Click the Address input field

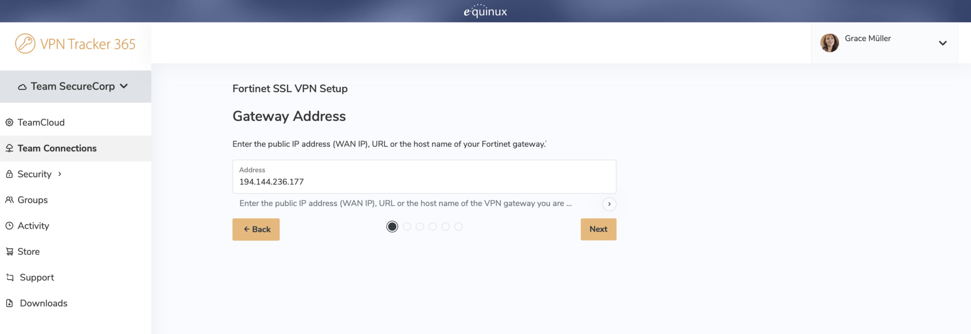tap(424, 181)
